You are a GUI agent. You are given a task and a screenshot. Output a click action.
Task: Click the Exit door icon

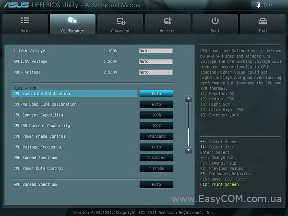point(258,5)
